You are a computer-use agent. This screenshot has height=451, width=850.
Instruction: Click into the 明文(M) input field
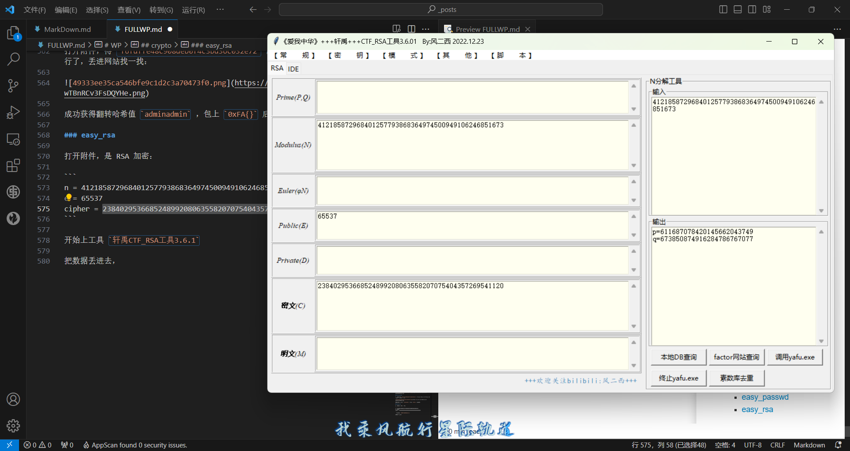(472, 354)
